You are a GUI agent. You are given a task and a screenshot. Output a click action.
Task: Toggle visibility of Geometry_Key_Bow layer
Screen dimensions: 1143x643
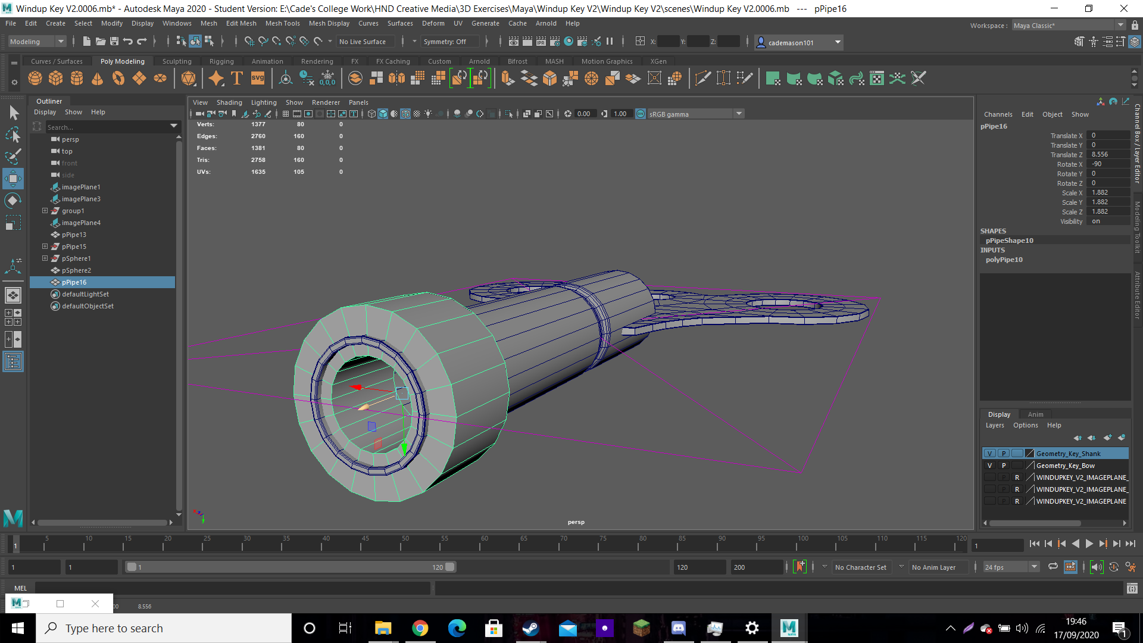(989, 466)
